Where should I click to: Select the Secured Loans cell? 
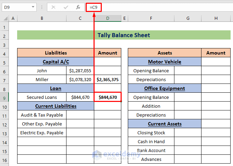coord(42,97)
